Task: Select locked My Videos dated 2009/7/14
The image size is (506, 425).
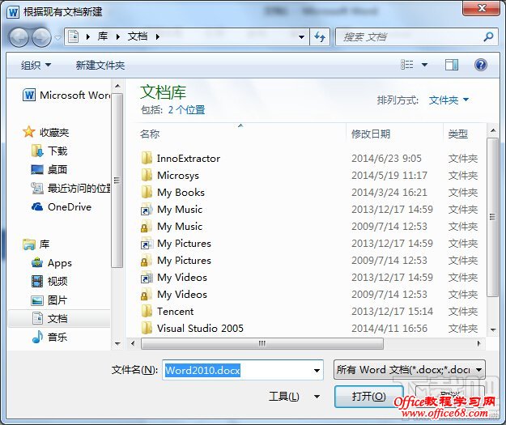Action: point(174,295)
